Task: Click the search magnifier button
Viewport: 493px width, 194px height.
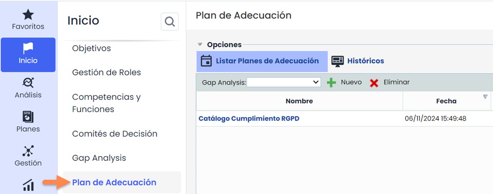Action: pos(170,22)
